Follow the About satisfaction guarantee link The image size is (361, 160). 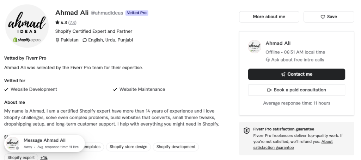click(293, 145)
